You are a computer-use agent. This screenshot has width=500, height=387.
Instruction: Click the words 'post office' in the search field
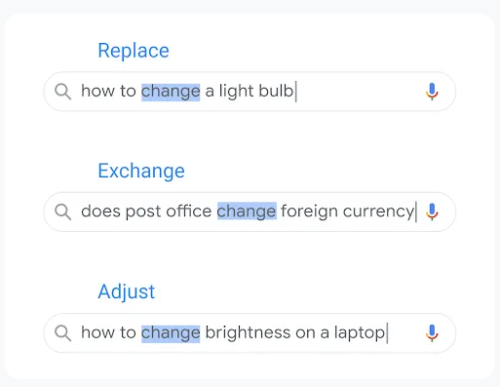pyautogui.click(x=169, y=212)
